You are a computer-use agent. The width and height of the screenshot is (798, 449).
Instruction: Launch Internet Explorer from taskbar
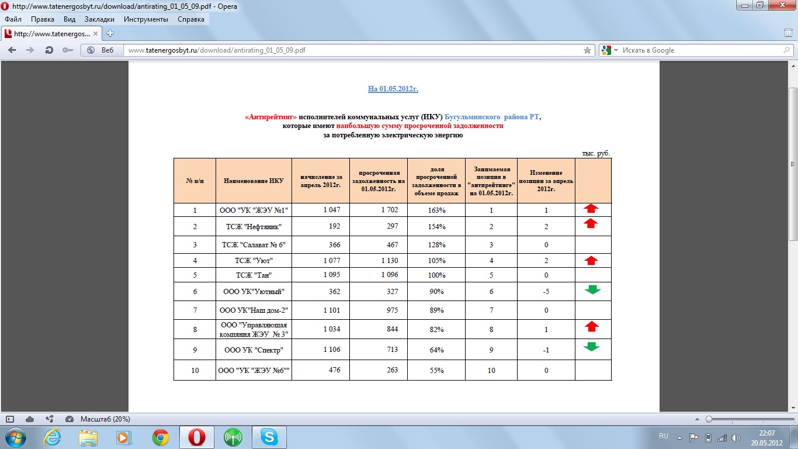click(x=52, y=437)
